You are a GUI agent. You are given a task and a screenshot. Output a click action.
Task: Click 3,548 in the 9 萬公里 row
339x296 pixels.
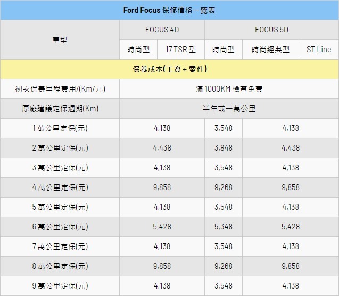(224, 286)
